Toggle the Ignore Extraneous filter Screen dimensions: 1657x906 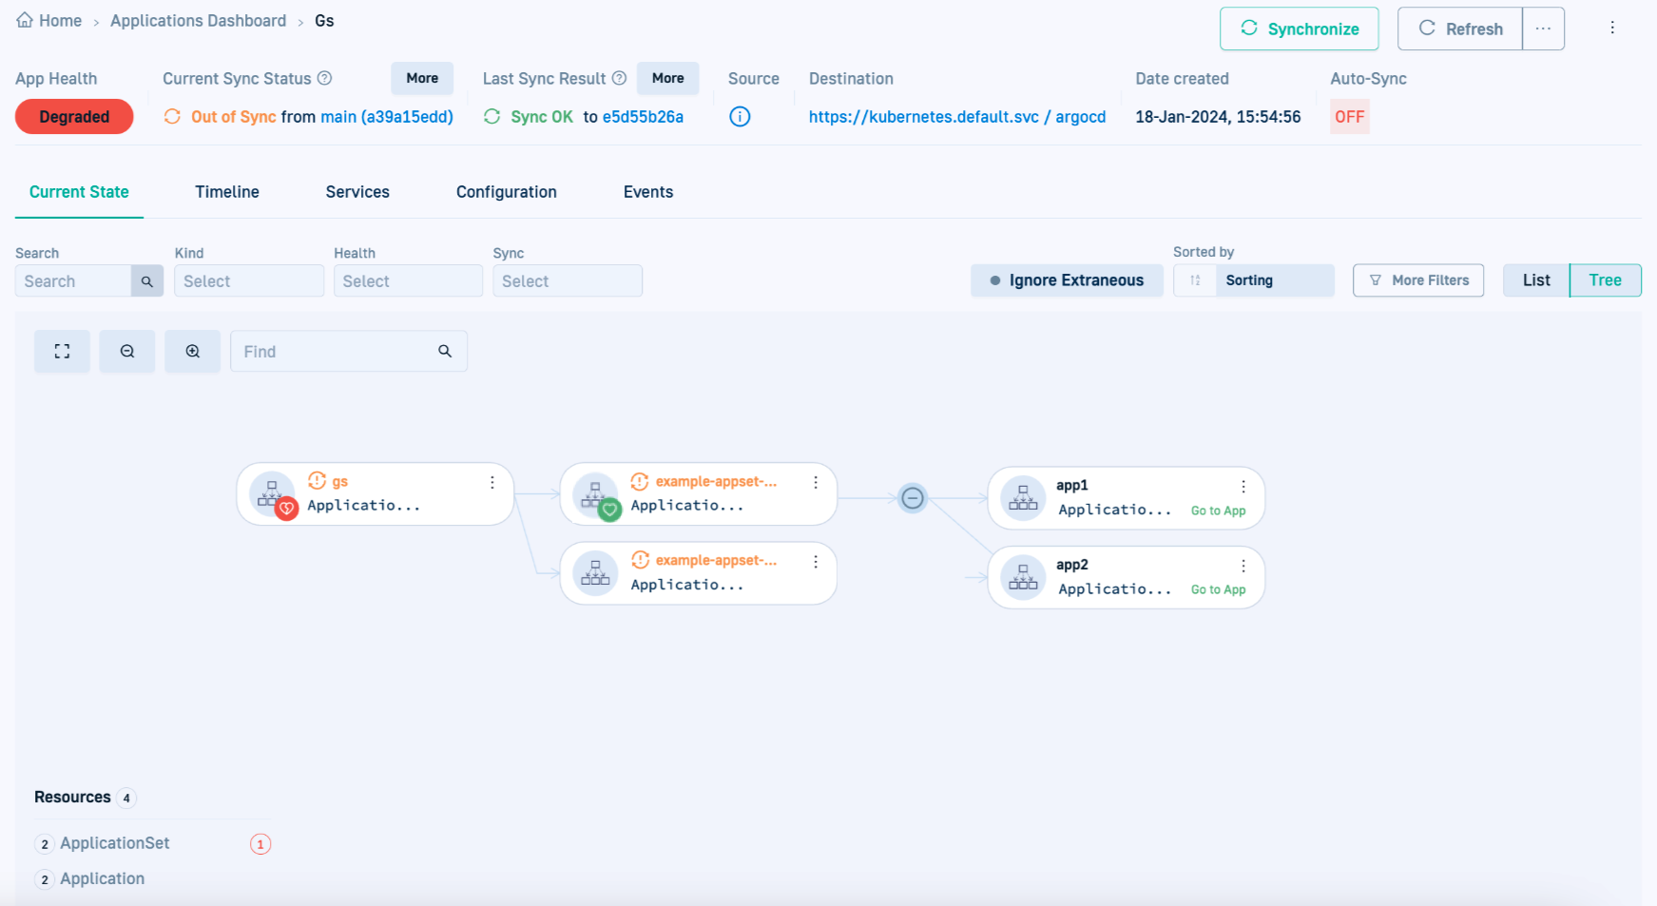pyautogui.click(x=1067, y=280)
